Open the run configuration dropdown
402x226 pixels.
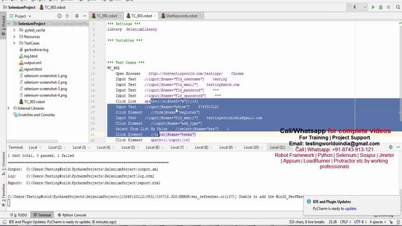tap(357, 7)
